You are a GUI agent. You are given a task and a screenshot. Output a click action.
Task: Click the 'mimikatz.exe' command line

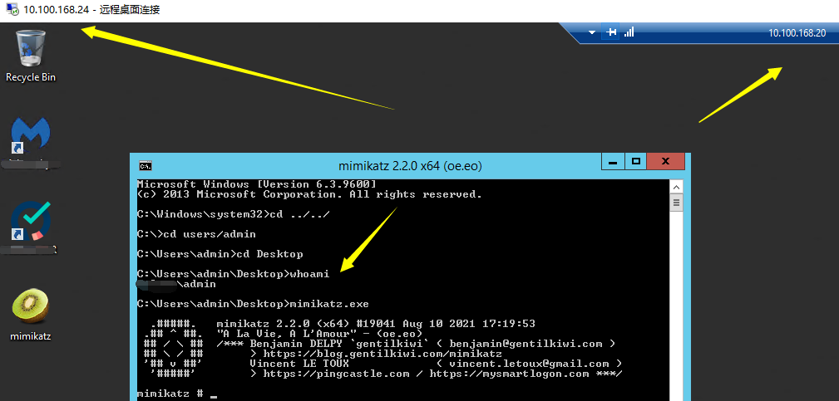(x=253, y=304)
